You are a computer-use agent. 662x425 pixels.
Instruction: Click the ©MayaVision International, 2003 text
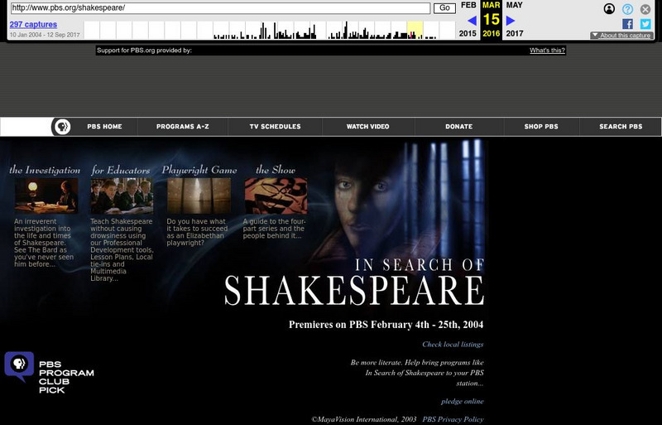pyautogui.click(x=364, y=419)
